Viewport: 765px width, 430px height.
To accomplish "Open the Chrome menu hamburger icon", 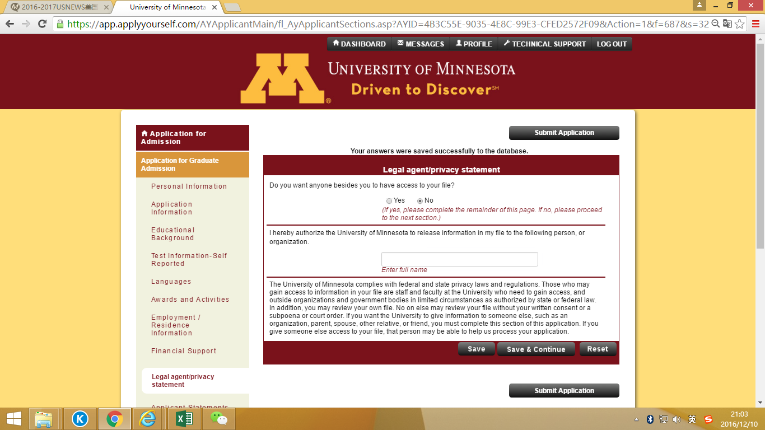I will tap(755, 24).
